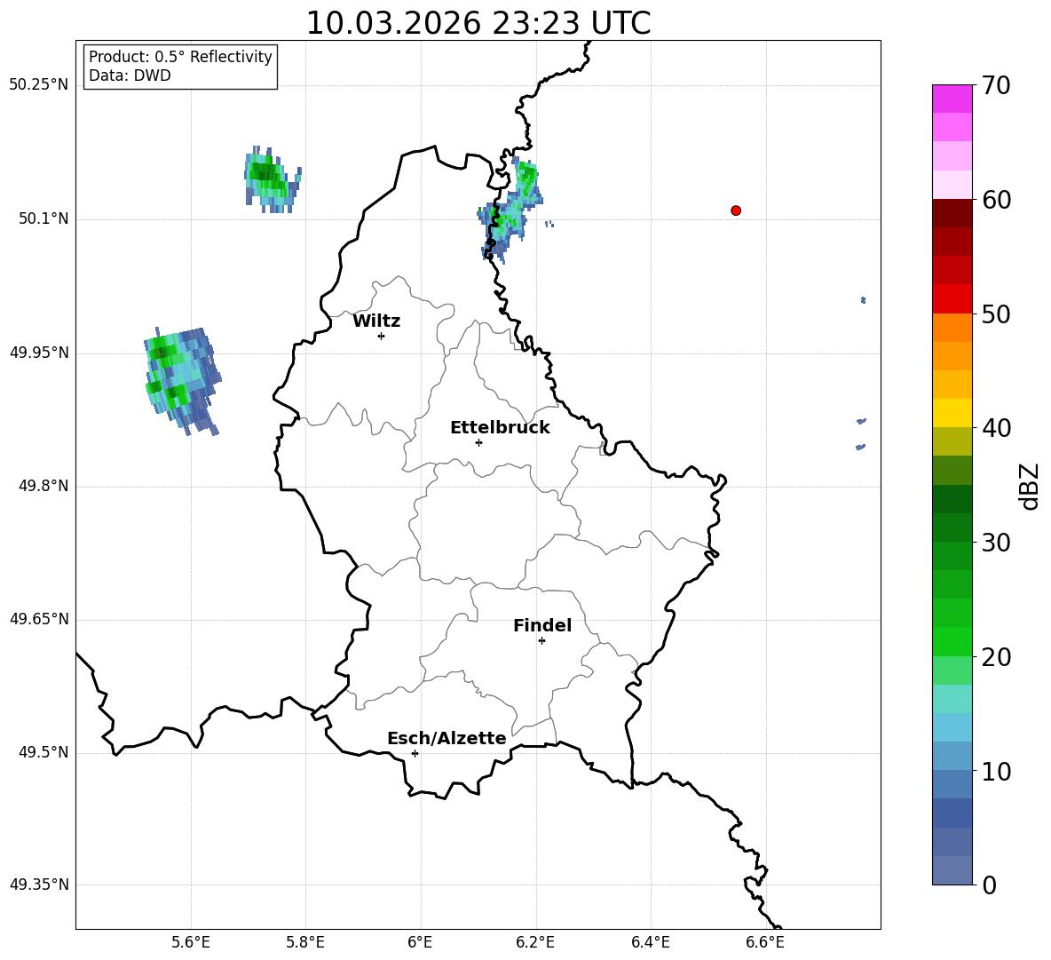Click the 49.5°N latitude label
The height and width of the screenshot is (960, 1051).
[43, 752]
